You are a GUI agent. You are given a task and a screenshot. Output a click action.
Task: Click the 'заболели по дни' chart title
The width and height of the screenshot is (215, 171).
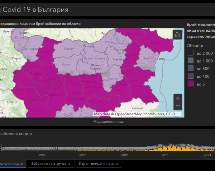tap(16, 133)
